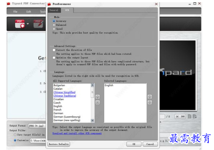Click Cancel to discard preferences

click(150, 144)
